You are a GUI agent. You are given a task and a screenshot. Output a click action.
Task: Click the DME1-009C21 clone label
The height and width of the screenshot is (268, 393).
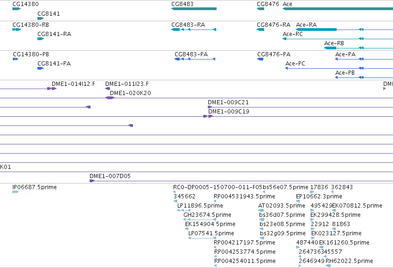pyautogui.click(x=228, y=102)
